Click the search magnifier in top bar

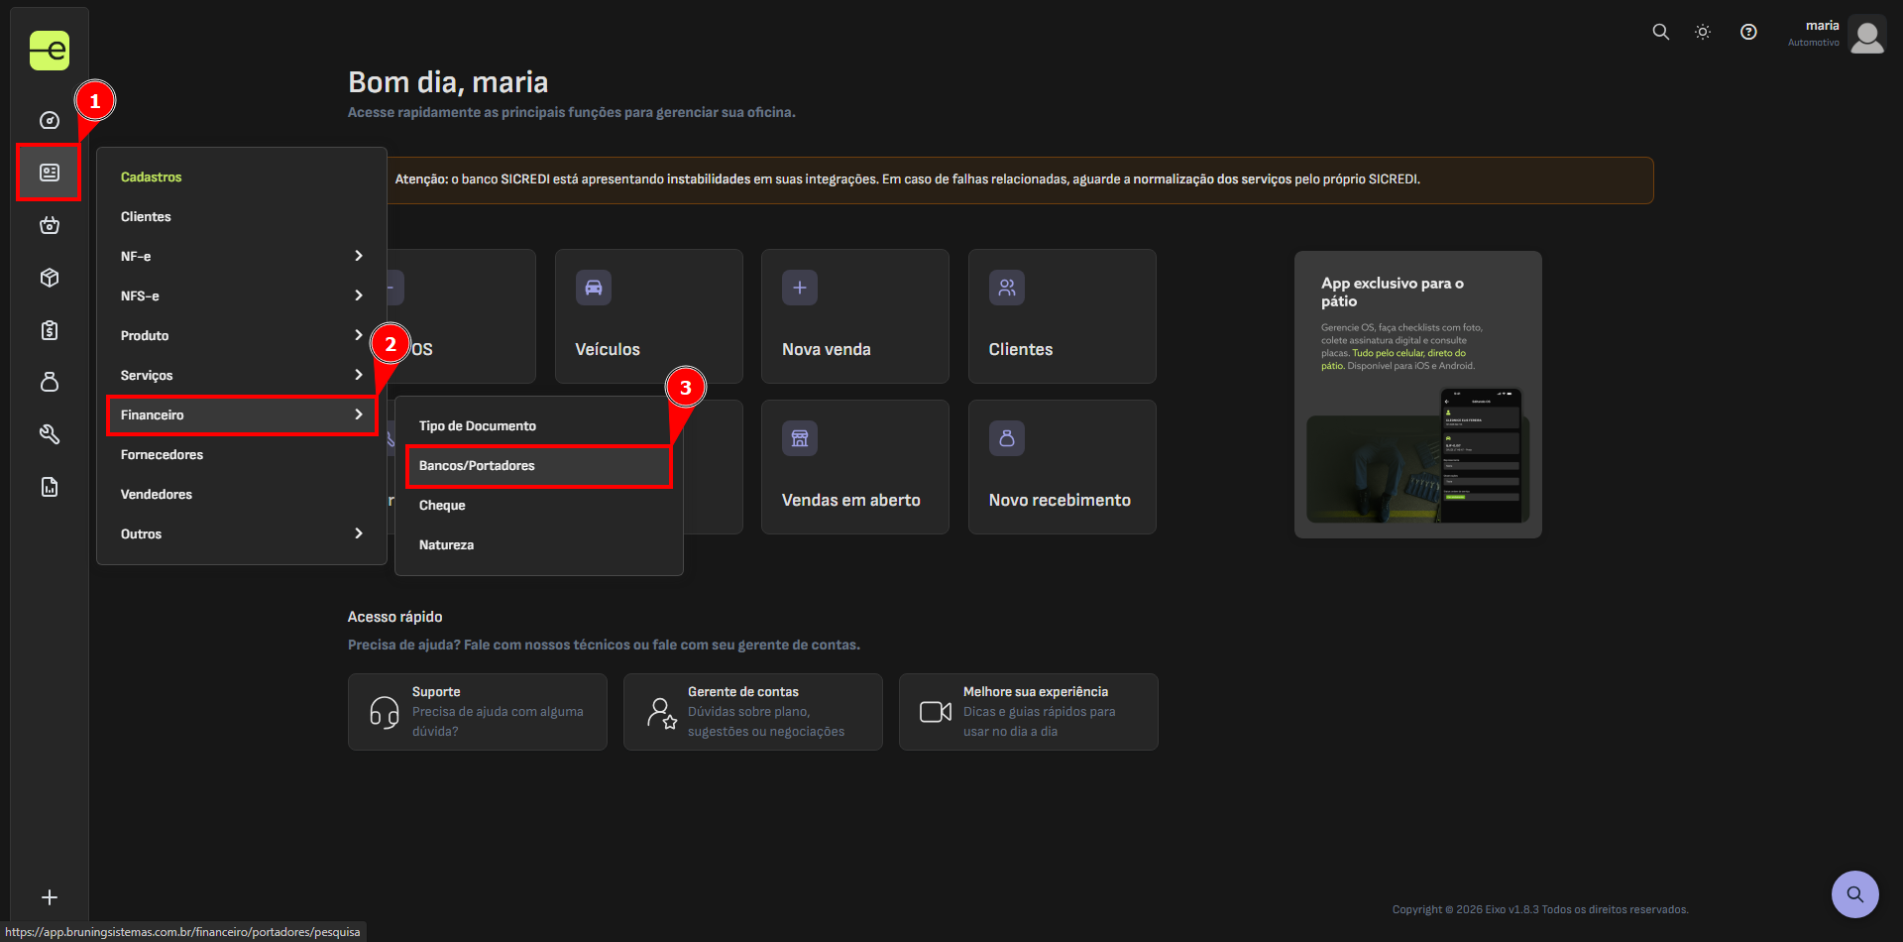tap(1661, 32)
